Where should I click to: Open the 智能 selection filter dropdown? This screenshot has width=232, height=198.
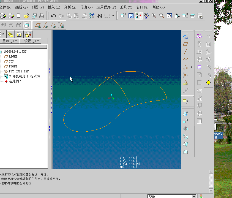[194, 196]
